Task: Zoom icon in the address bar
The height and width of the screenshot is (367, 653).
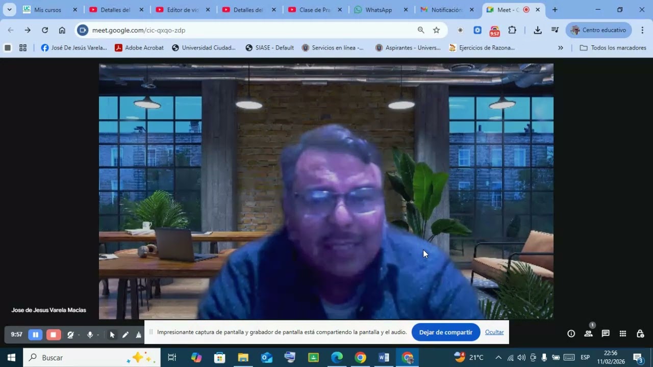Action: point(421,30)
